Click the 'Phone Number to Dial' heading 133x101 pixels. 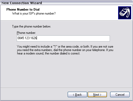pos(23,10)
